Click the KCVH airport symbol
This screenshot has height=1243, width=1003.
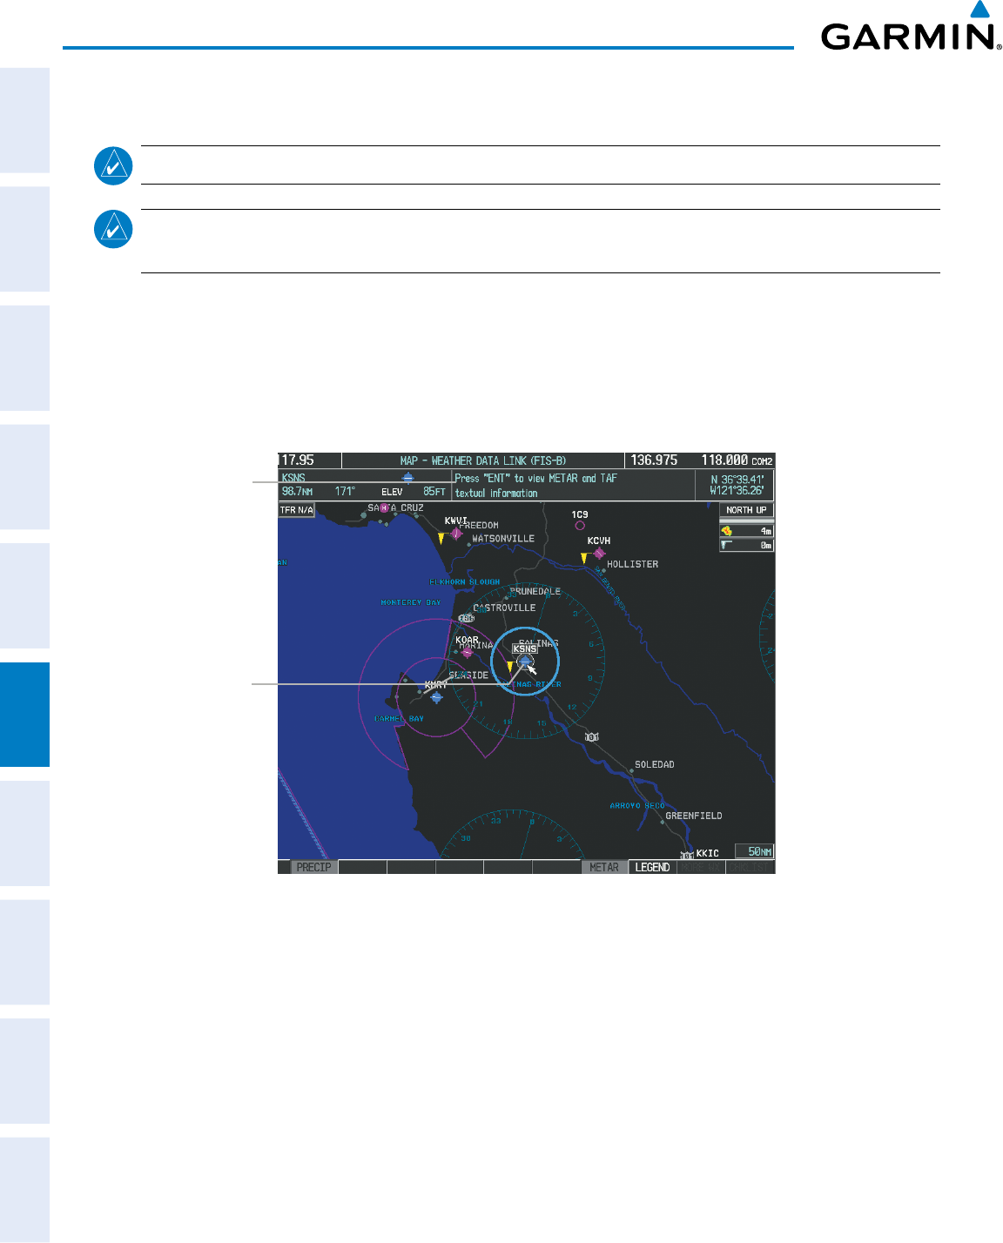click(x=599, y=553)
